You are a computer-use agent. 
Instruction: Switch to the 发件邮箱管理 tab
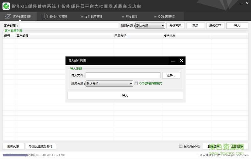tap(93, 17)
